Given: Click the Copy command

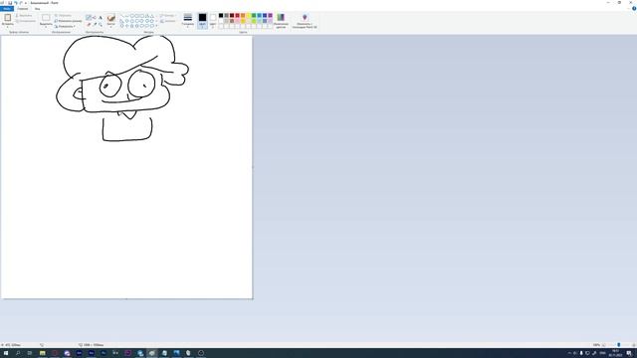Looking at the screenshot, I should [25, 21].
